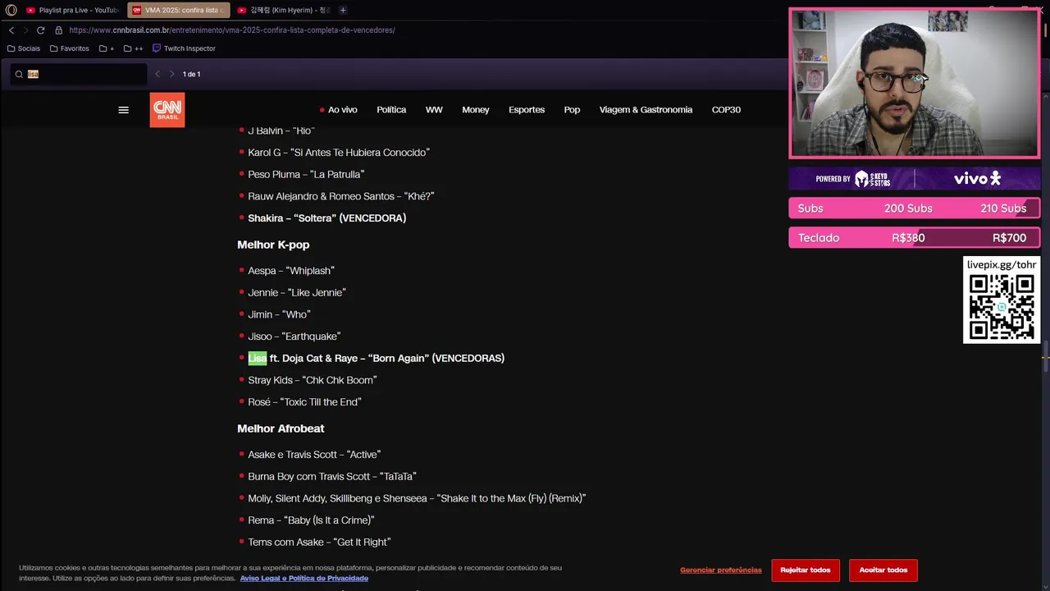1050x591 pixels.
Task: Click Aespa – "Whiplash" list item
Action: tap(291, 271)
